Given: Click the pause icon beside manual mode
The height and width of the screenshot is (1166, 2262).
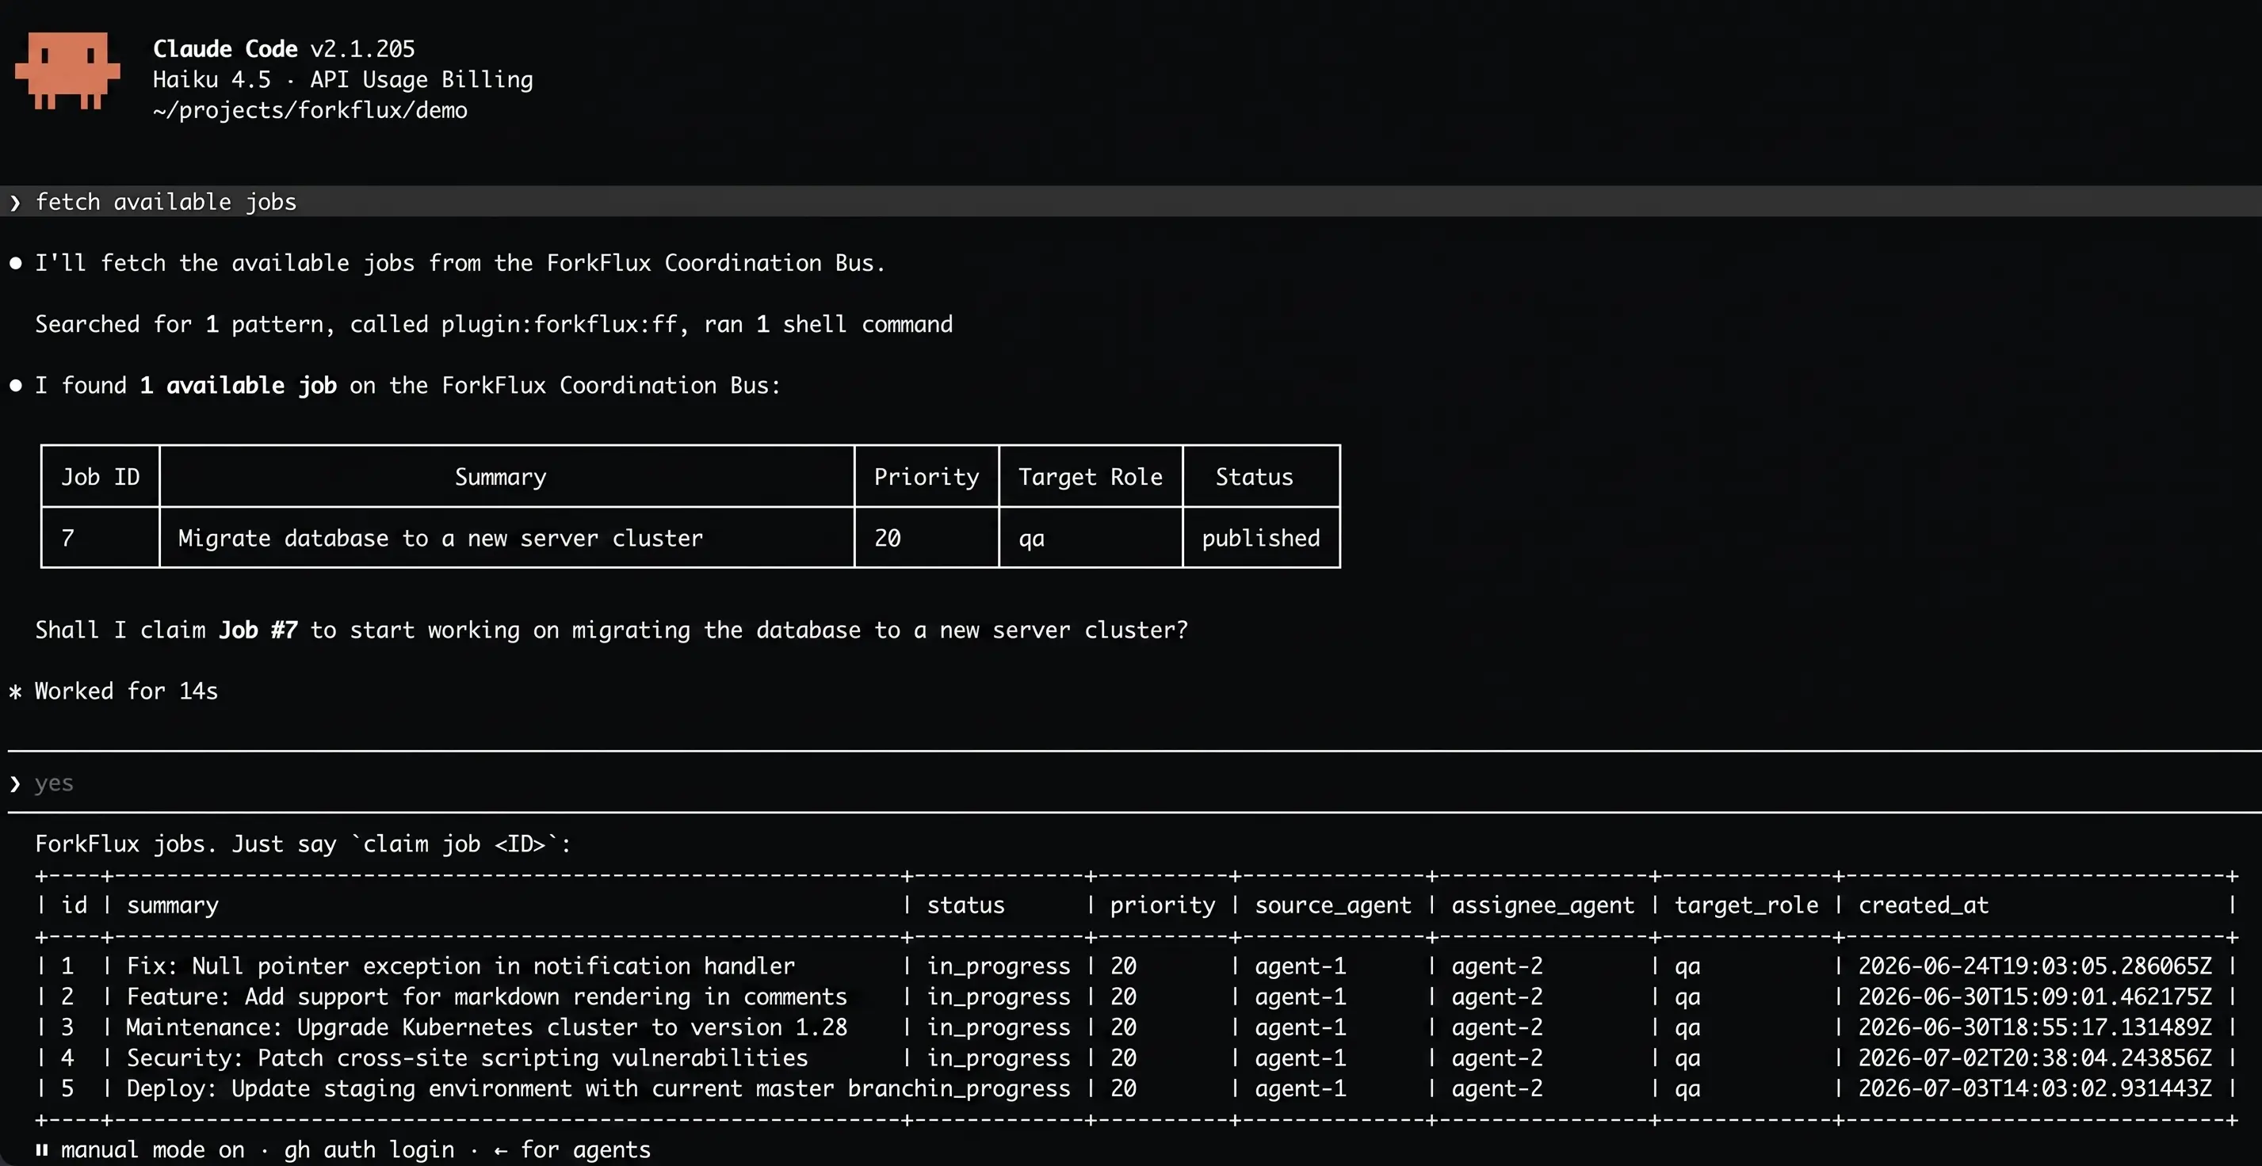Looking at the screenshot, I should point(41,1149).
